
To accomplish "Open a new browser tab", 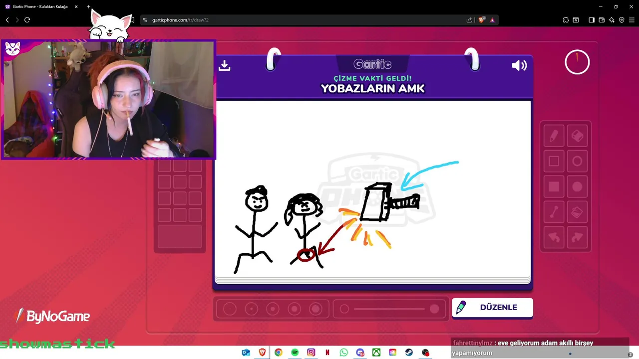I will (x=88, y=6).
